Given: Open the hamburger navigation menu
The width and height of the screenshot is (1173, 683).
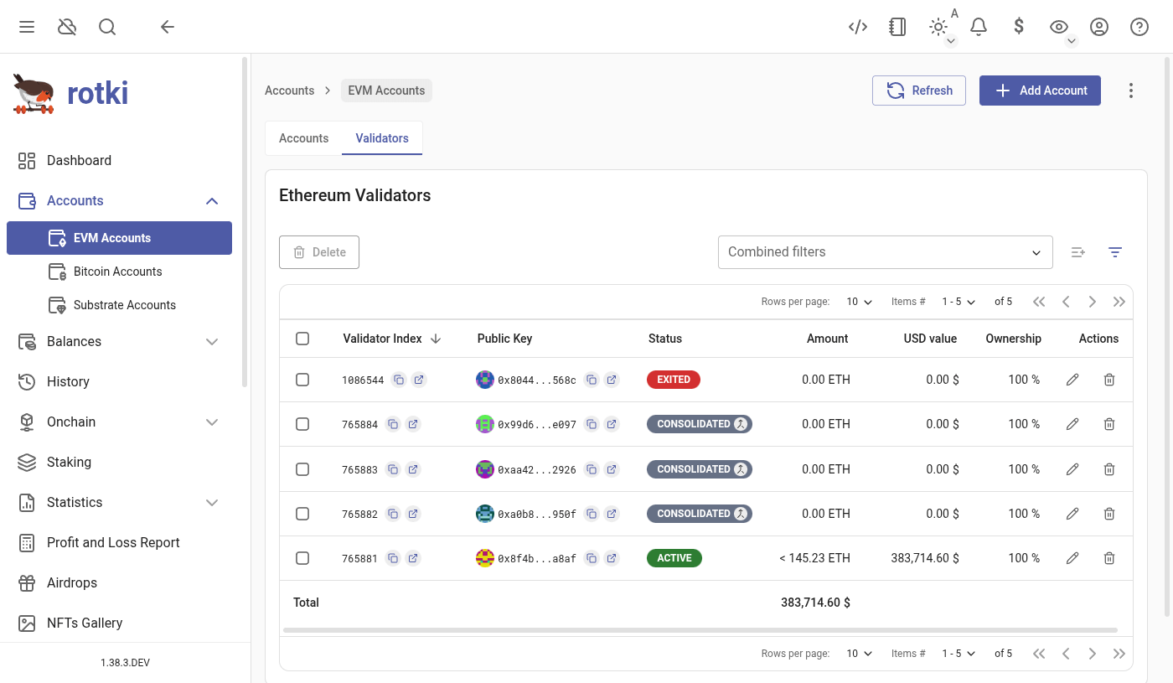Looking at the screenshot, I should pyautogui.click(x=27, y=27).
